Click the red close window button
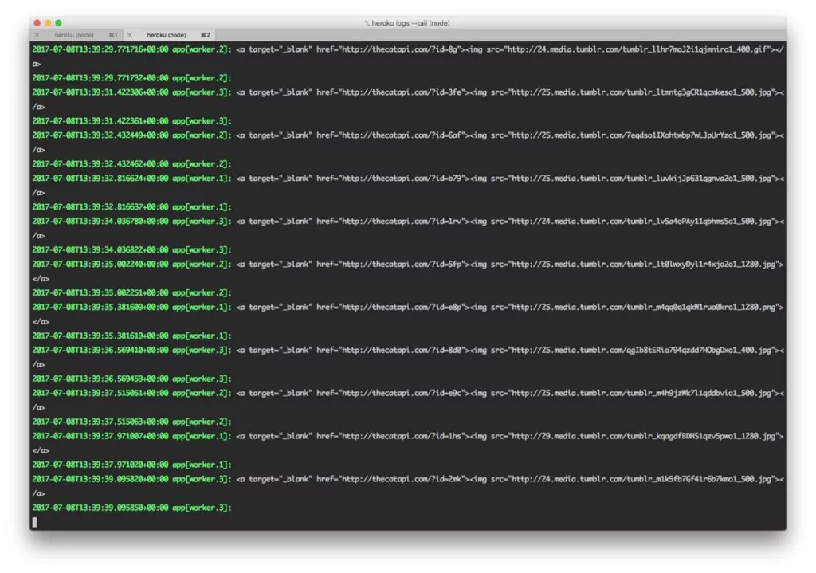This screenshot has height=573, width=816. tap(37, 23)
